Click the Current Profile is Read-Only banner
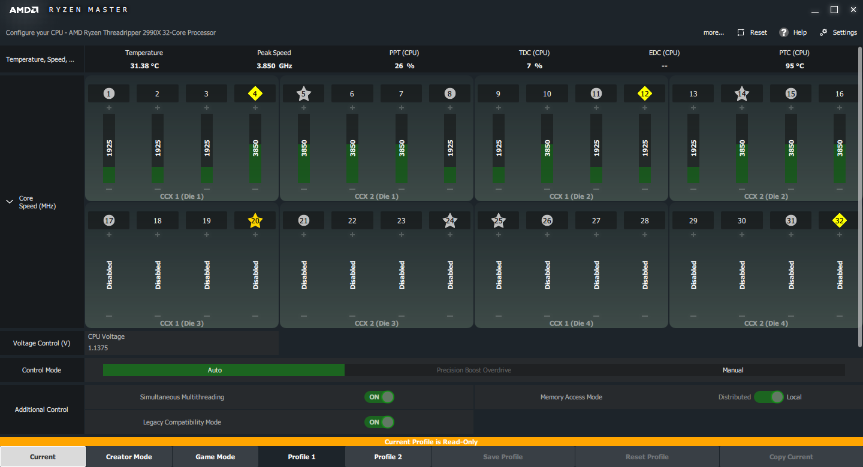The height and width of the screenshot is (467, 863). pyautogui.click(x=431, y=442)
